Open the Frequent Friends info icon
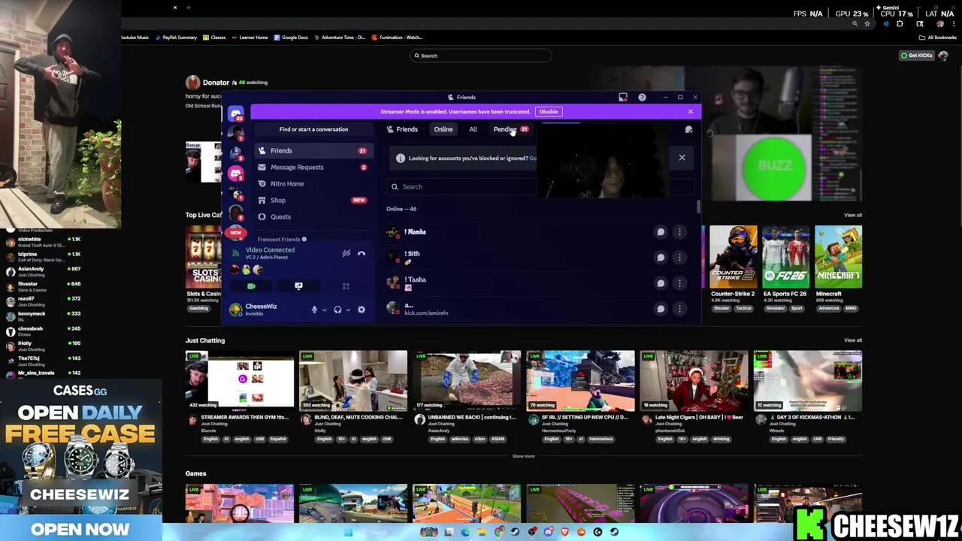Screen dimensions: 962x541 (304, 239)
